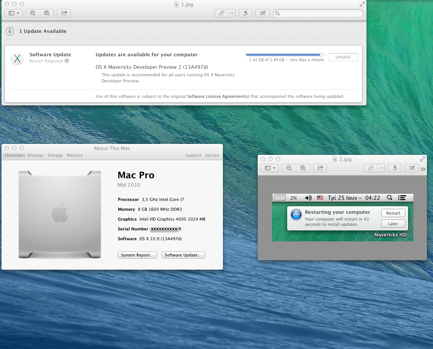The image size is (433, 349).
Task: Click the Later button in the 2.jpg notification
Action: pyautogui.click(x=393, y=224)
